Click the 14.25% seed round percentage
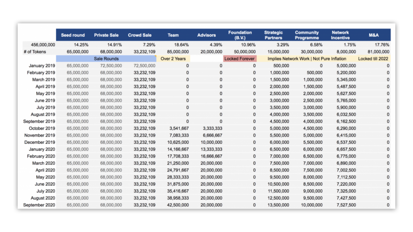This screenshot has width=413, height=232. [81, 45]
